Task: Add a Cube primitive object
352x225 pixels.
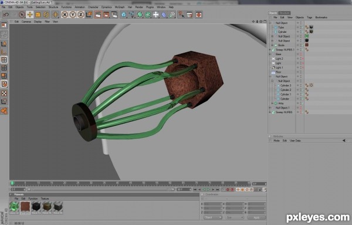Action: 123,15
